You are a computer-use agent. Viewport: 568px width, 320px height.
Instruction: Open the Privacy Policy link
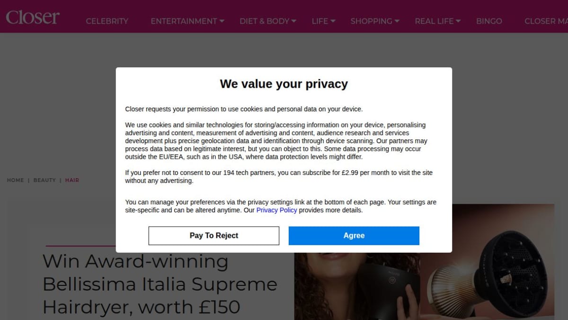click(x=277, y=210)
